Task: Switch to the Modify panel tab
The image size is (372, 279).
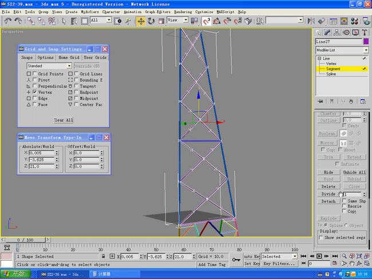Action: [327, 33]
